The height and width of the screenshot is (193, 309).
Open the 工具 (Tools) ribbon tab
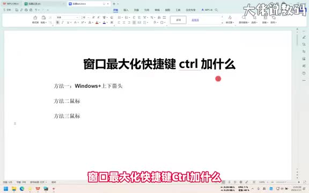pyautogui.click(x=178, y=10)
